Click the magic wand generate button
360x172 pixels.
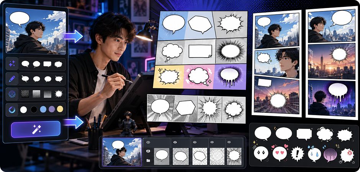coord(36,130)
